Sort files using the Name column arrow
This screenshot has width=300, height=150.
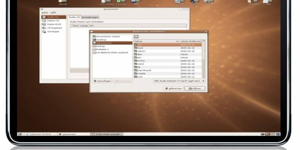click(x=177, y=41)
